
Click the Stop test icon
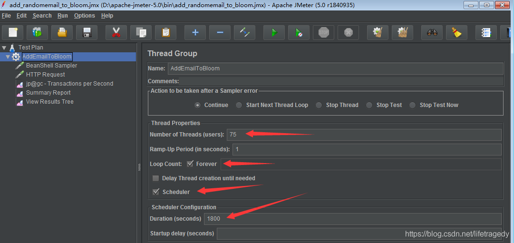[323, 32]
